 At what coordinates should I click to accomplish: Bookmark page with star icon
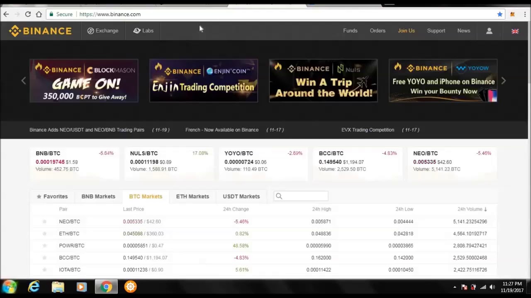point(500,14)
